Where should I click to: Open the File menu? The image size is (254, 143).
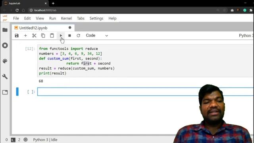click(x=16, y=18)
